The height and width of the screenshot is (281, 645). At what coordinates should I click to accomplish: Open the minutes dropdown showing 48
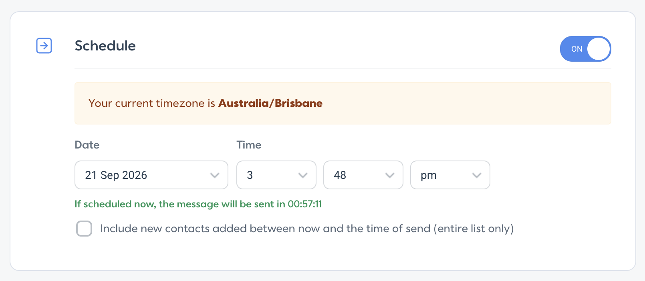tap(363, 175)
